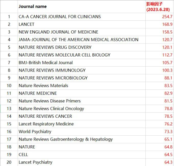Select the NEW ENGLAND JOURNAL OF MEDICINE cell

pyautogui.click(x=81, y=32)
